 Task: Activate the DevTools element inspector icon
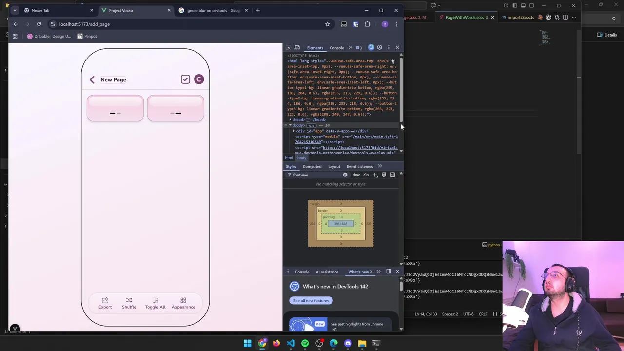tap(288, 48)
